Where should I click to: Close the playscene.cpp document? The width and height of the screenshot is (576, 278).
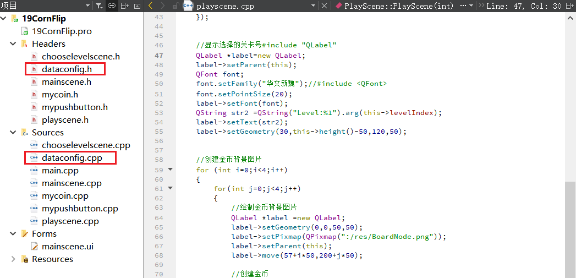click(324, 6)
